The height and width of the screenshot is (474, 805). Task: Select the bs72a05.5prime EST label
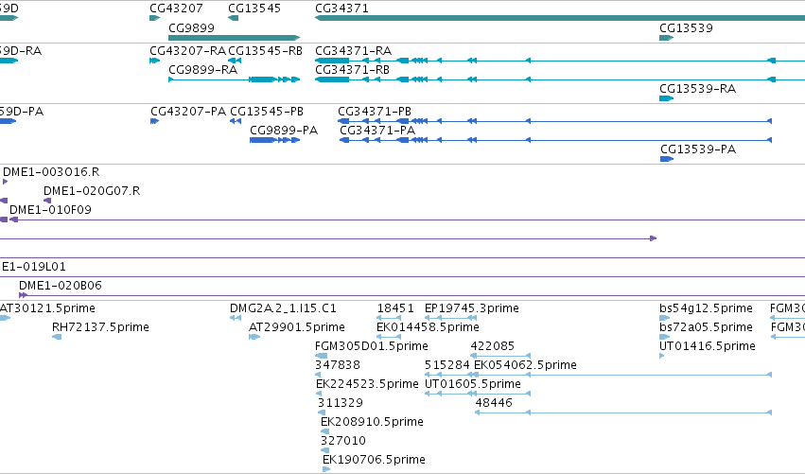pyautogui.click(x=706, y=327)
